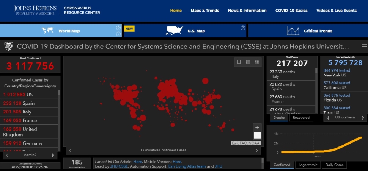
Task: Zoom in with the map plus button
Action: tap(257, 127)
